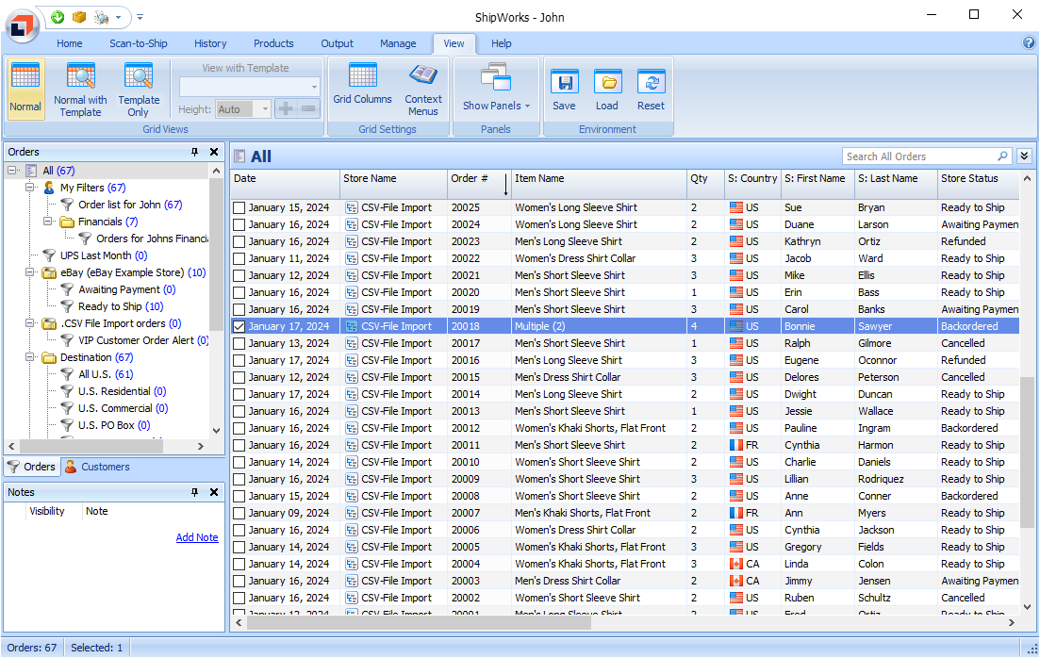Open Context Menus settings
The height and width of the screenshot is (658, 1040).
click(423, 89)
